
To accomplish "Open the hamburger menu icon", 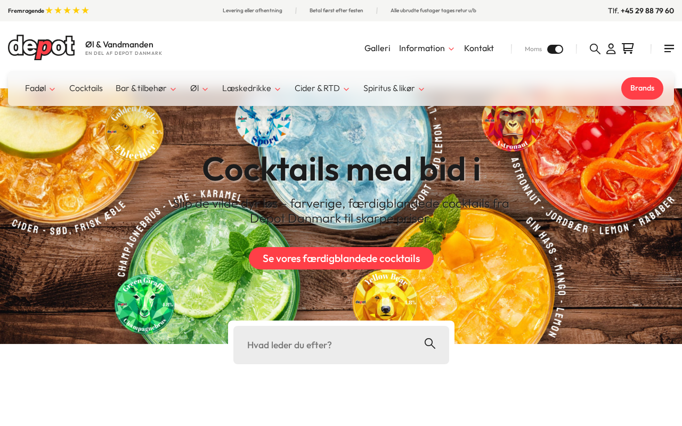I will click(x=669, y=48).
